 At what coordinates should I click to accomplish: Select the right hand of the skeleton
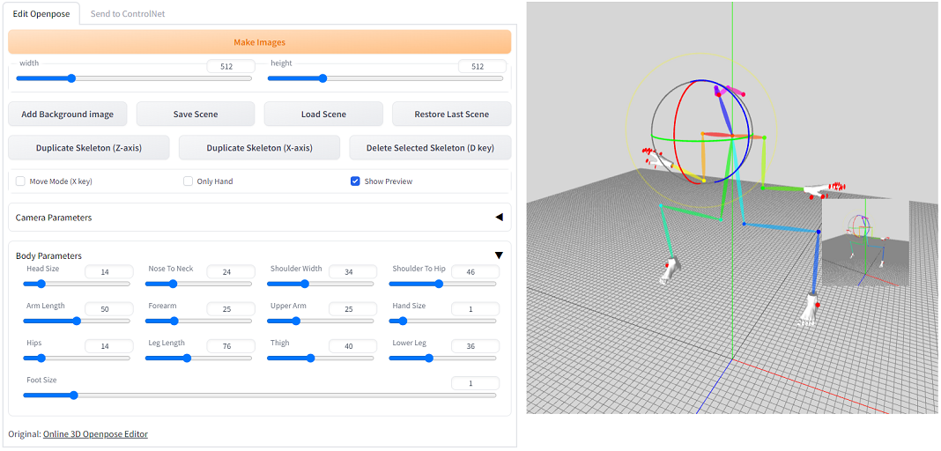tap(656, 159)
